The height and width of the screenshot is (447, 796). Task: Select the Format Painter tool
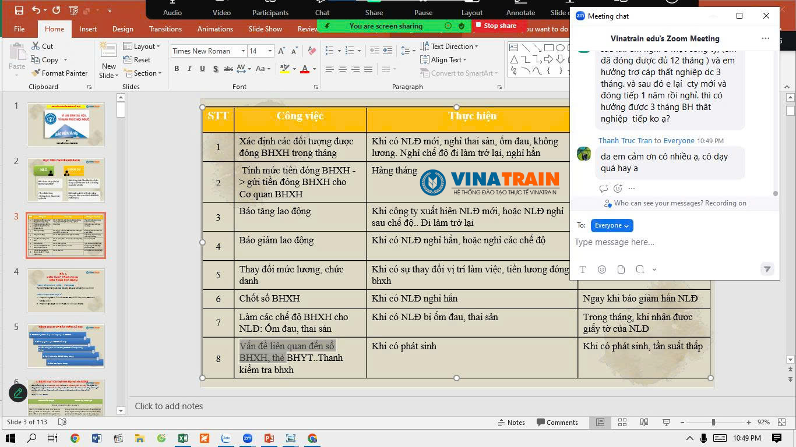pyautogui.click(x=60, y=73)
